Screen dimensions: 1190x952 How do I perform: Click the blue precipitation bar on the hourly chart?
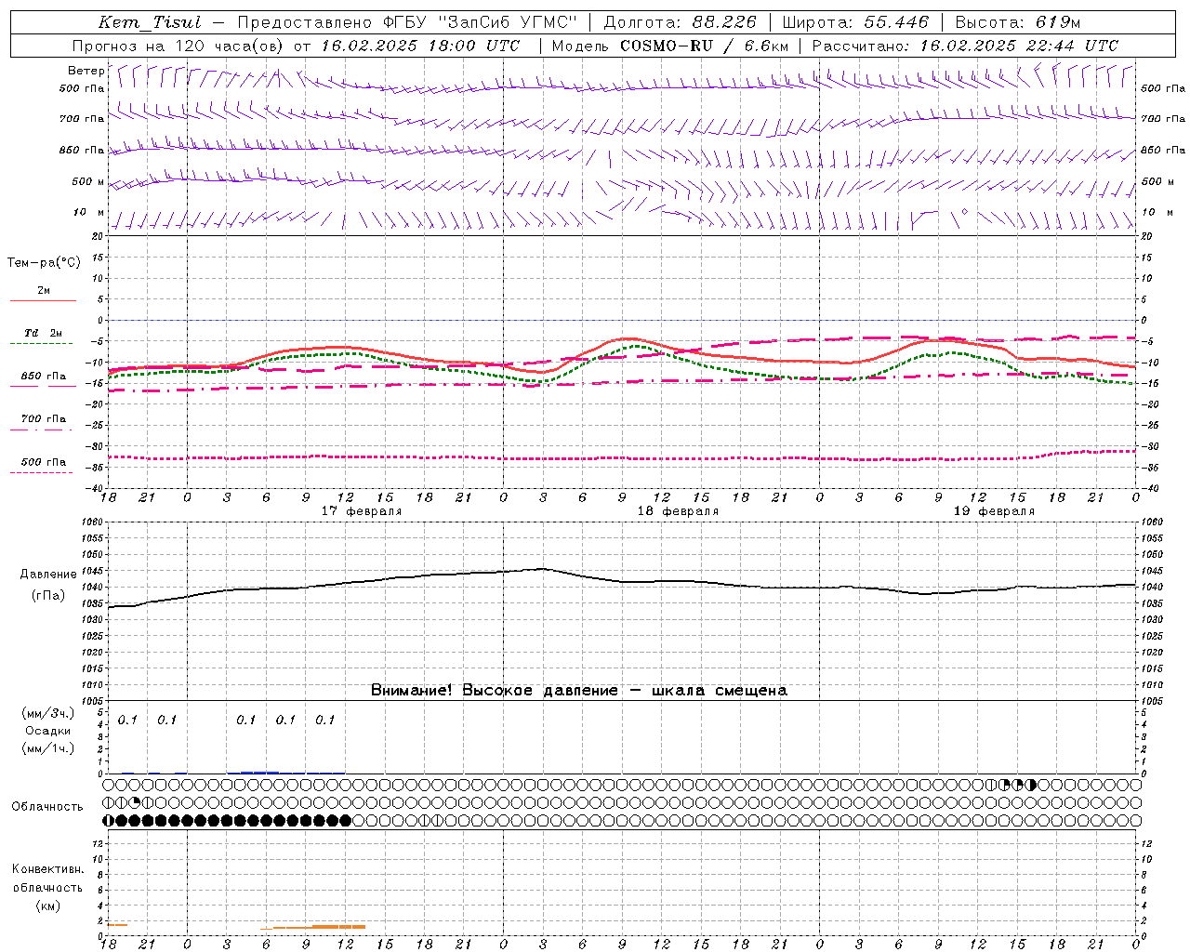coord(259,772)
